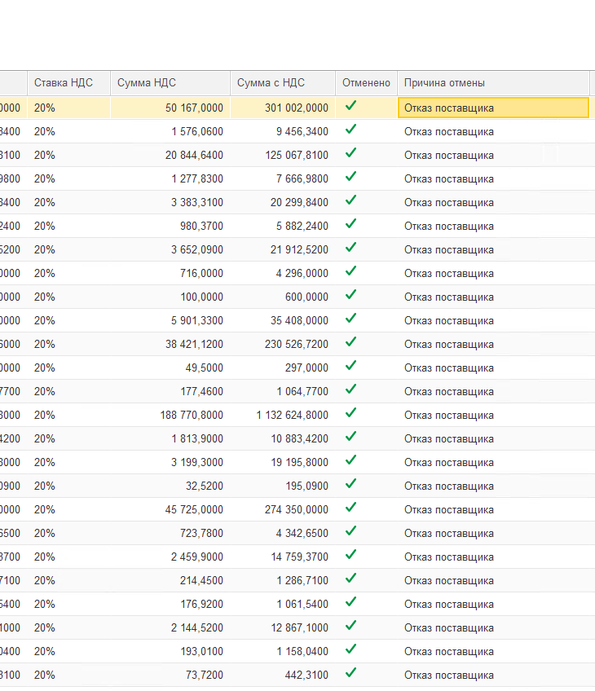This screenshot has height=691, width=595.
Task: Toggle Отменено checkmark in the 301 002,0000 row
Action: (351, 106)
